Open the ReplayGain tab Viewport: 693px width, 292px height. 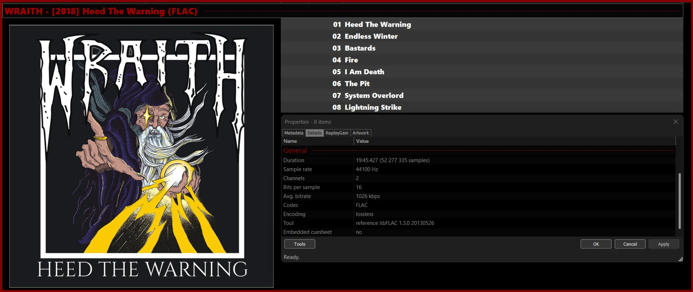pyautogui.click(x=337, y=133)
